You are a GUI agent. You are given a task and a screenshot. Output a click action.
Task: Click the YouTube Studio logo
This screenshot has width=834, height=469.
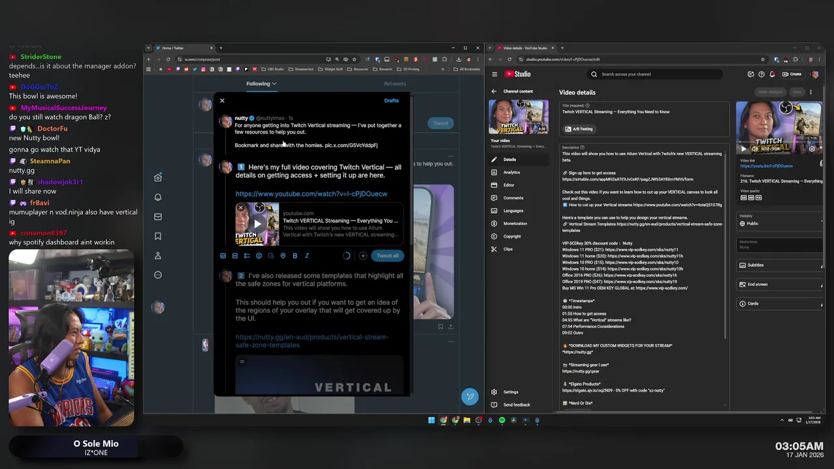coord(518,74)
